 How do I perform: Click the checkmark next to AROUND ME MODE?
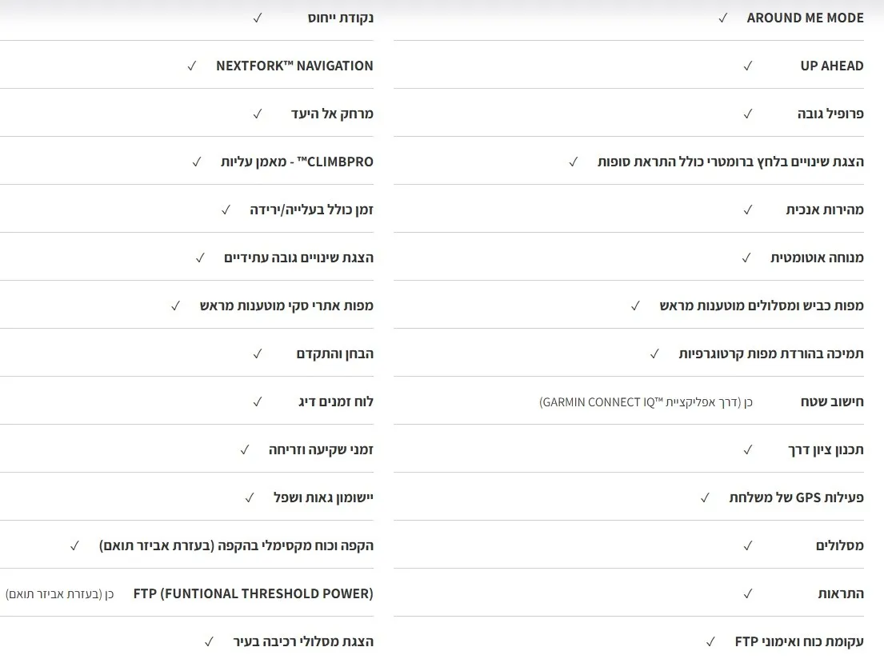click(x=723, y=18)
